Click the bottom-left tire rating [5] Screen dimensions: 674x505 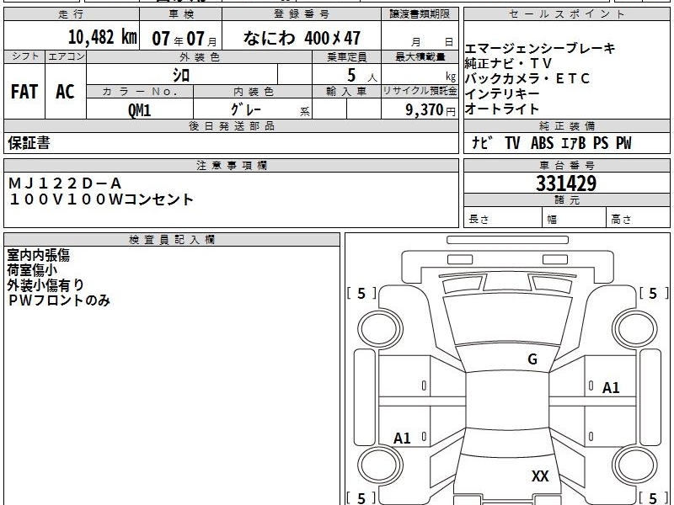point(361,497)
